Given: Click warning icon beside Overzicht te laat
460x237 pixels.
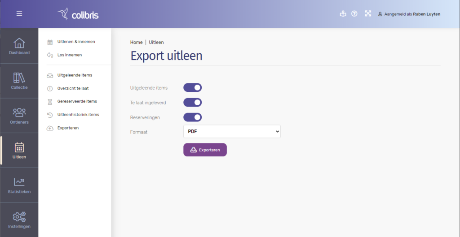Looking at the screenshot, I should point(50,89).
